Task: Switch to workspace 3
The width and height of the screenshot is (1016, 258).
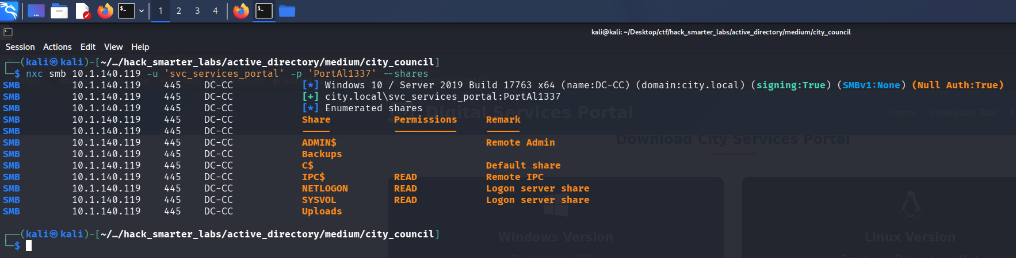Action: click(x=197, y=10)
